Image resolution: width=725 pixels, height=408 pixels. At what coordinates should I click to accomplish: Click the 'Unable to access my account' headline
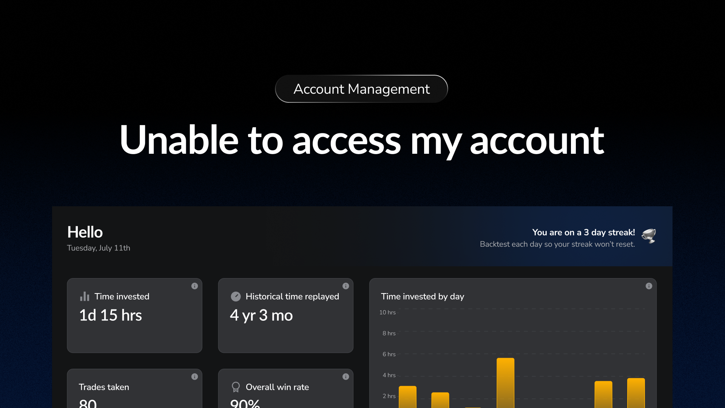[x=361, y=140]
